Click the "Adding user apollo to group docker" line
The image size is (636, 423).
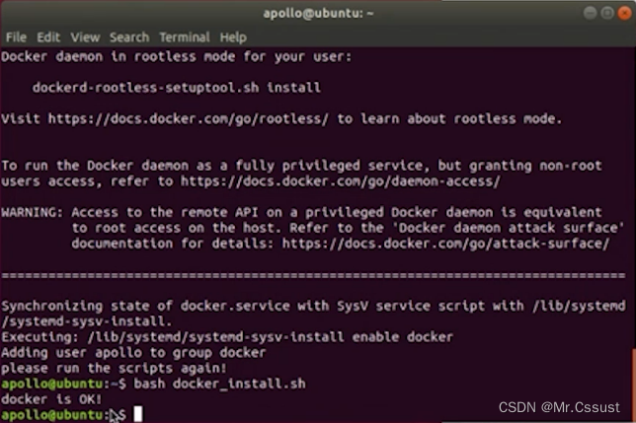click(133, 352)
